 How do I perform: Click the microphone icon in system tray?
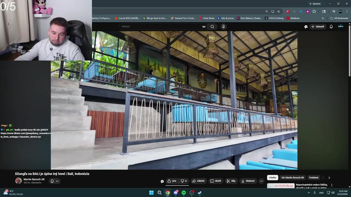point(315,193)
